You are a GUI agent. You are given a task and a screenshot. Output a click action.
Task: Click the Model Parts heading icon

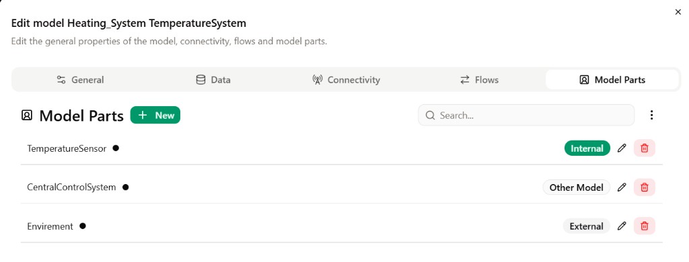click(x=27, y=116)
